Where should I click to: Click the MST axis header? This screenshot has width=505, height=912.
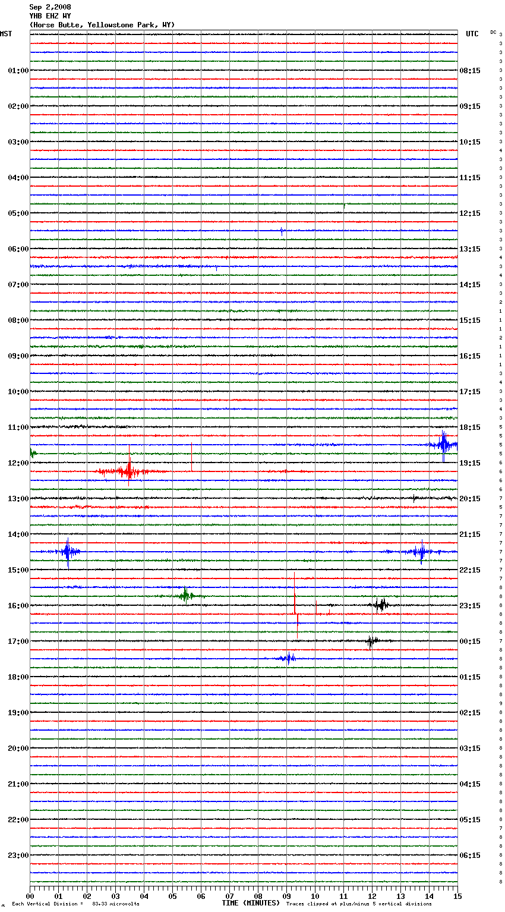[x=6, y=34]
